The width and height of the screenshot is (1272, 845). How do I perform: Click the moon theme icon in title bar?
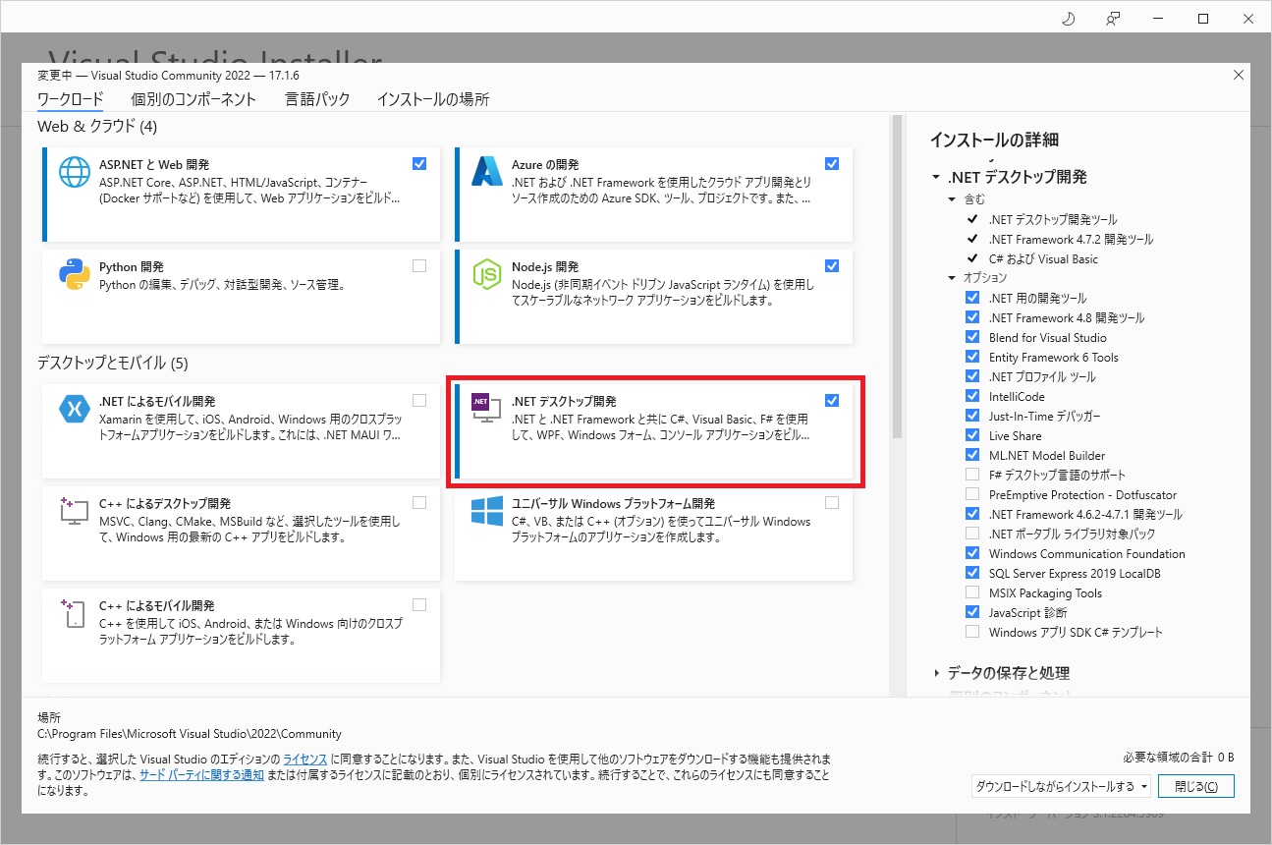click(x=1069, y=19)
